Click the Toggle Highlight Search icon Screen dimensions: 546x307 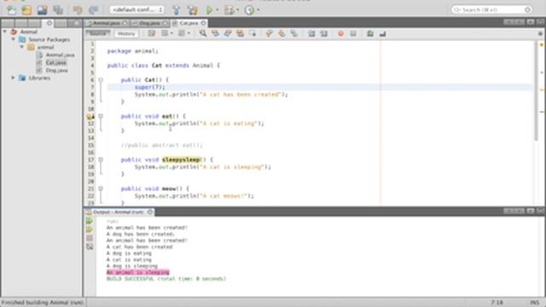pos(240,33)
